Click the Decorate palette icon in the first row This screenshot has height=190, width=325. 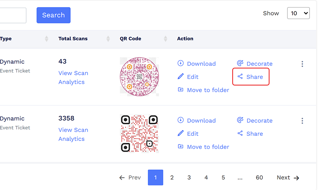point(240,64)
